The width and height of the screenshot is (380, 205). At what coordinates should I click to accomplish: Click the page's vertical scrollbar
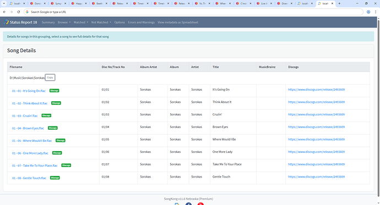point(378,108)
